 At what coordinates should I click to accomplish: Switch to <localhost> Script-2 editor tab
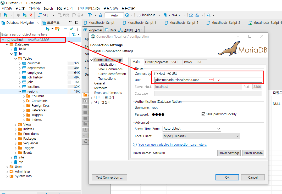(x=181, y=23)
